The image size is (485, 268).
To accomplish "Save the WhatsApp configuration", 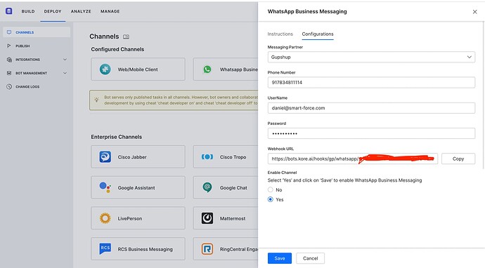I will pyautogui.click(x=280, y=258).
